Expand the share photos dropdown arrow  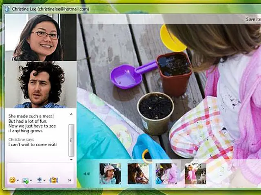tap(31, 180)
